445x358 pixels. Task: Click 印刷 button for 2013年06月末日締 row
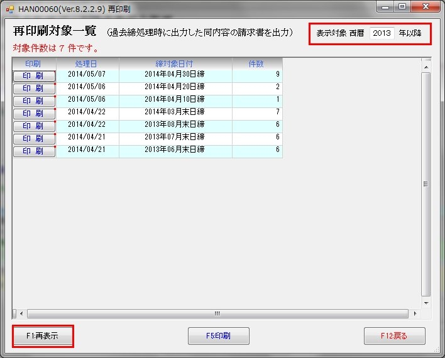[x=34, y=151]
